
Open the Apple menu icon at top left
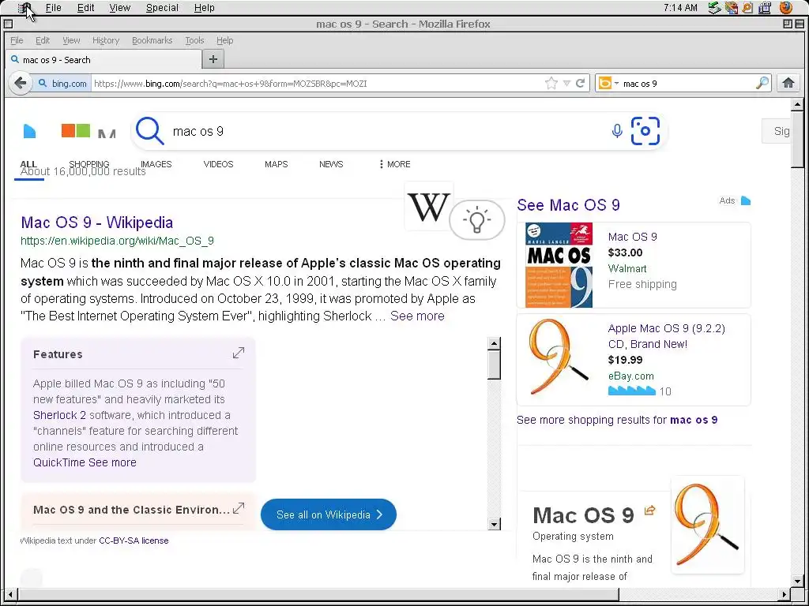click(x=26, y=8)
